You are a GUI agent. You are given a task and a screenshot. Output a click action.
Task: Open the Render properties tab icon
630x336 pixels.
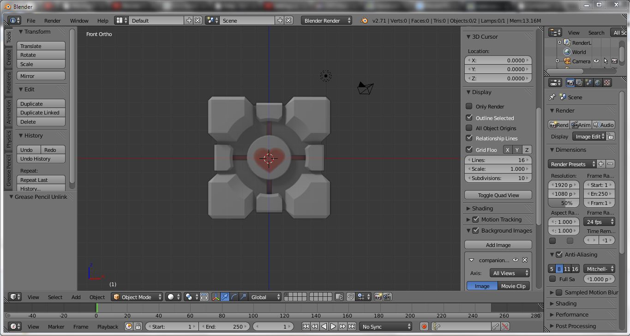click(x=570, y=83)
